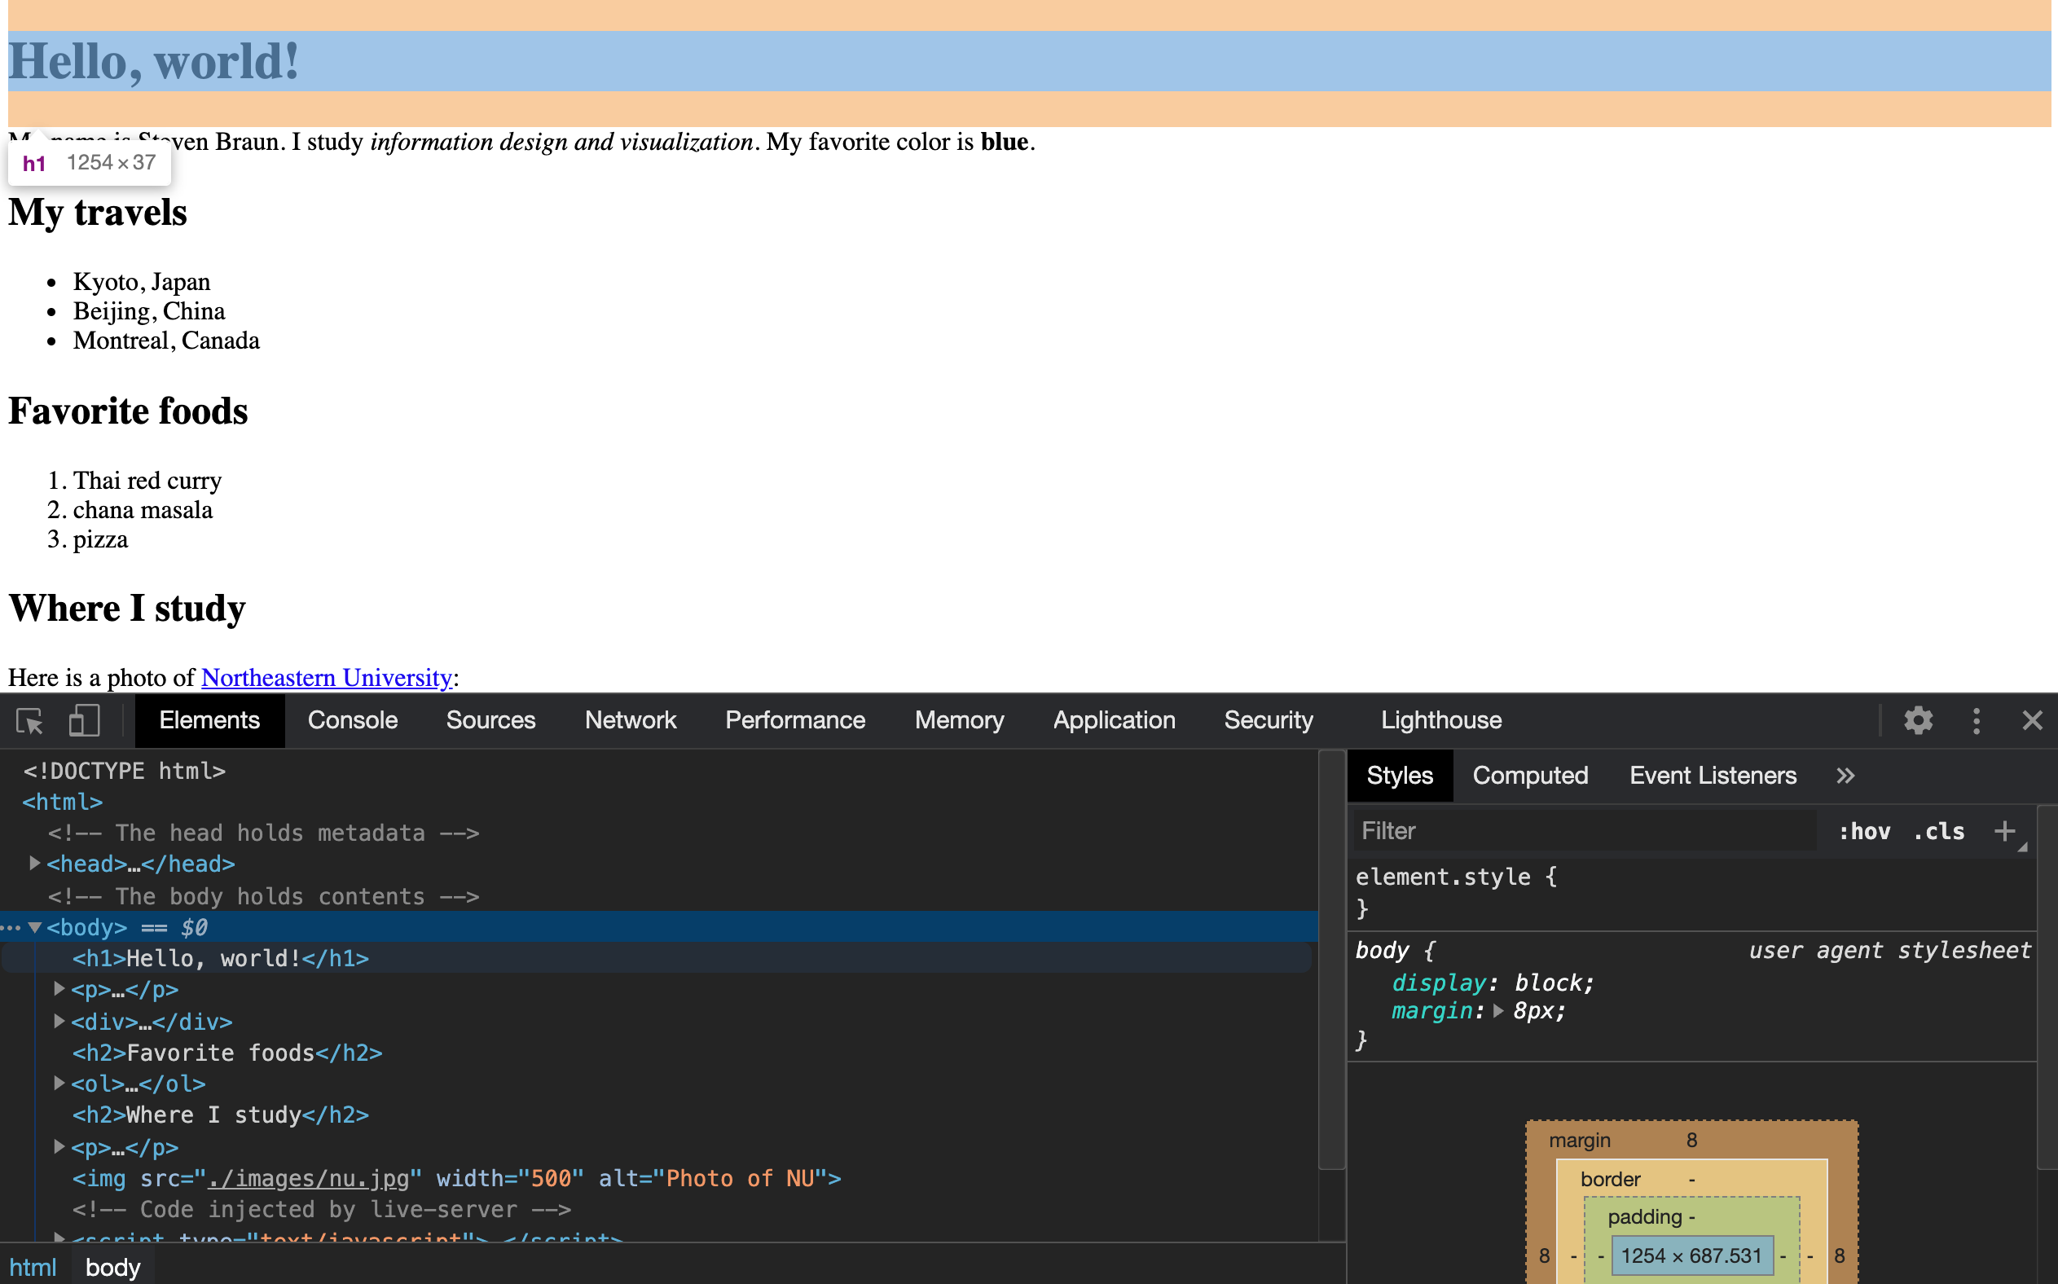
Task: Select the DOCTYPE html line
Action: [125, 771]
